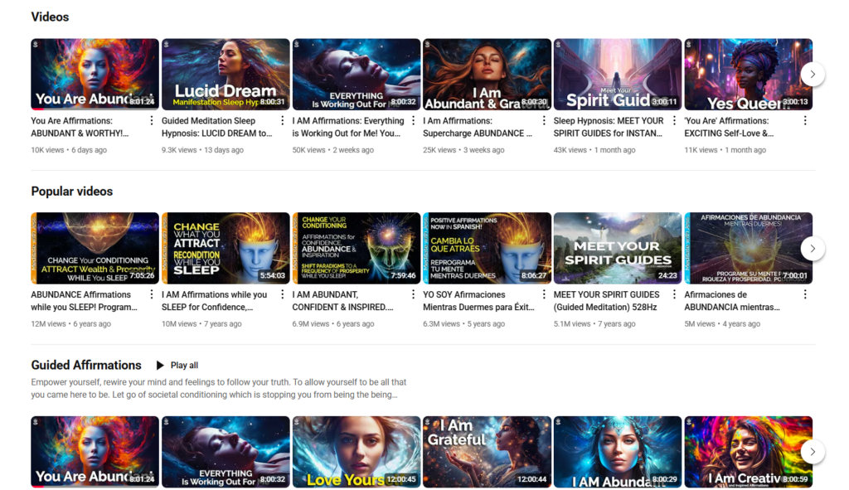Screen dimensions: 849x490
Task: Play the 'Yes Queen' 3:00:13 thumbnail
Action: click(749, 74)
